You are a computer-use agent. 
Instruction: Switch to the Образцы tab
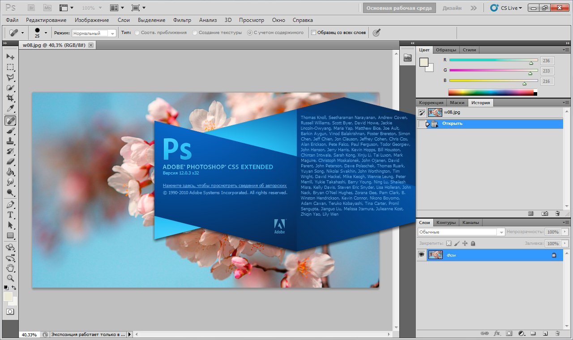[x=446, y=50]
